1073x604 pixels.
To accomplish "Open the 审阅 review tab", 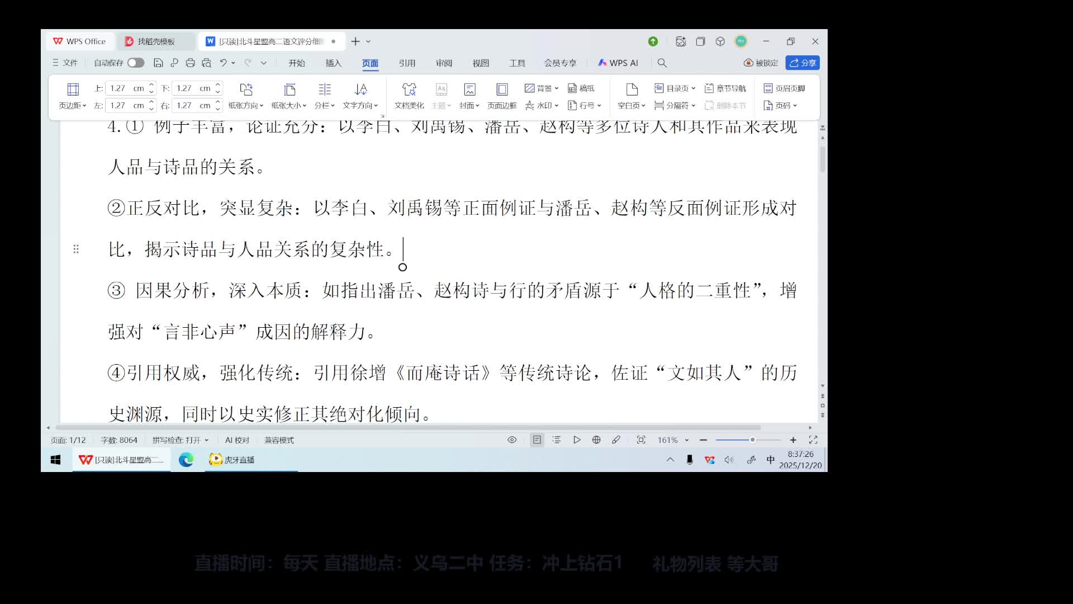I will click(x=444, y=63).
